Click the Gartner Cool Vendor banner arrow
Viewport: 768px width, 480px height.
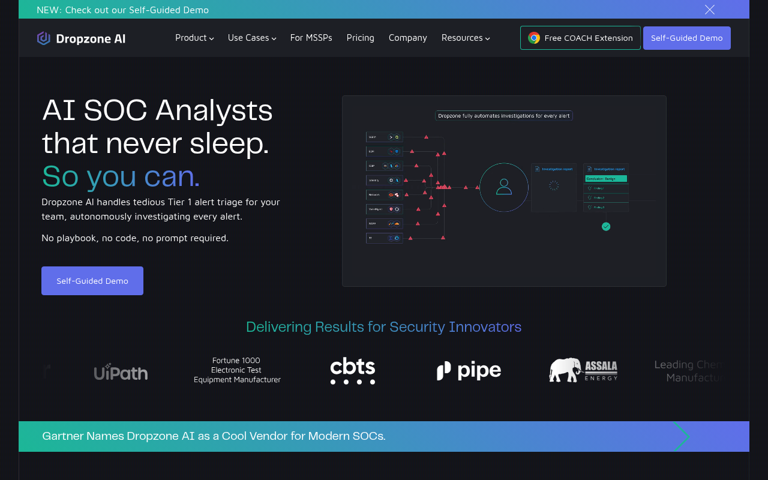pyautogui.click(x=681, y=436)
